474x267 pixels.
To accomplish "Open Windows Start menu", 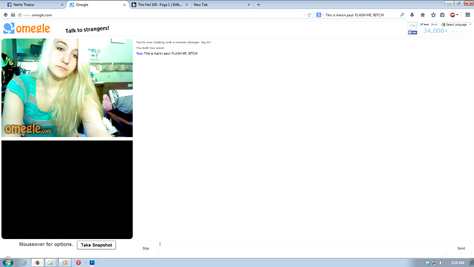I will [x=8, y=262].
